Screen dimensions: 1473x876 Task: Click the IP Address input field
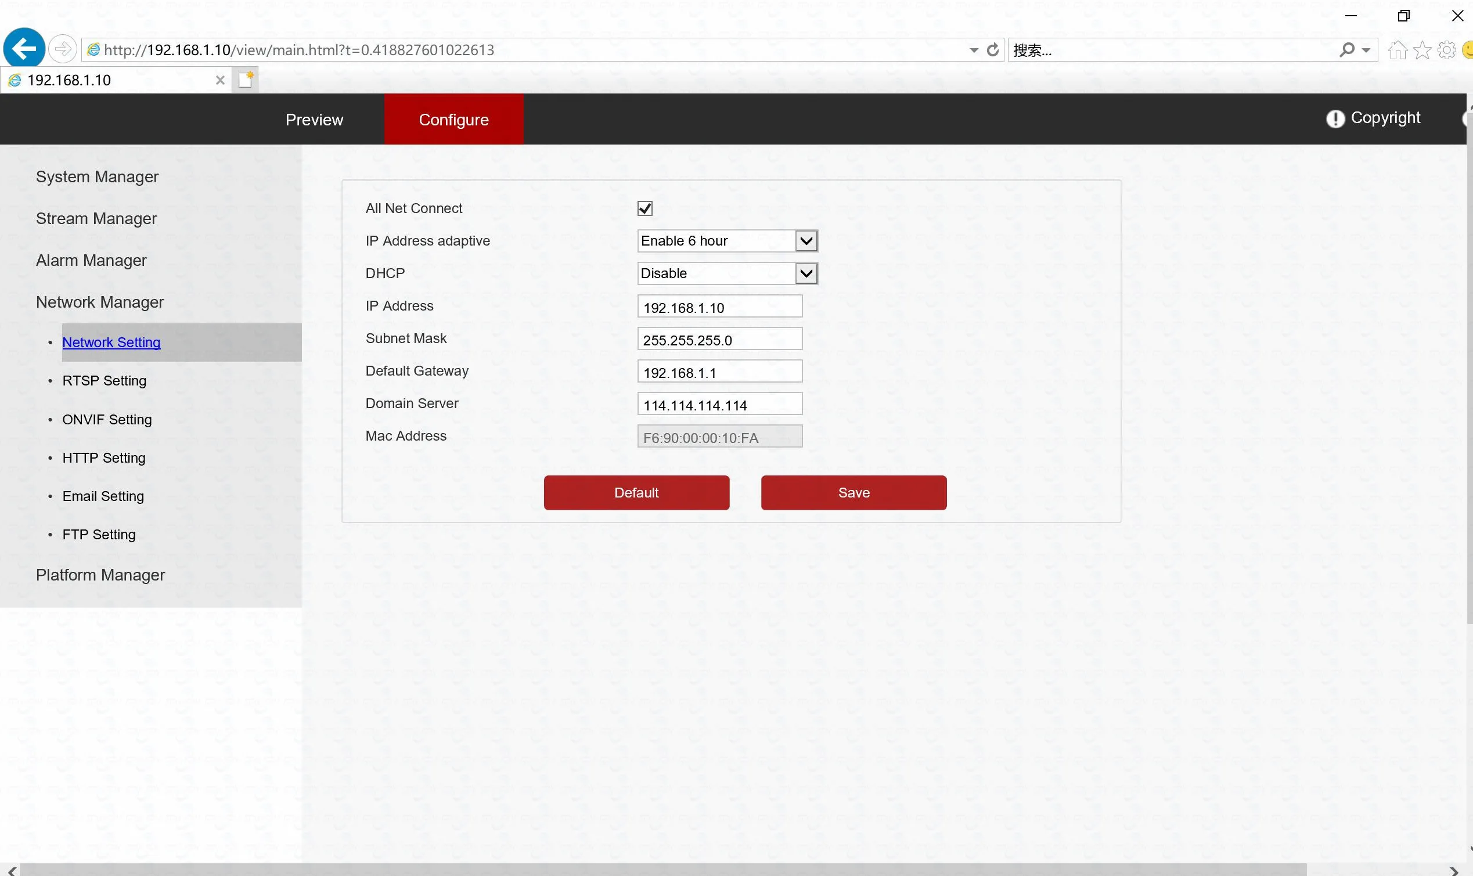pyautogui.click(x=720, y=307)
